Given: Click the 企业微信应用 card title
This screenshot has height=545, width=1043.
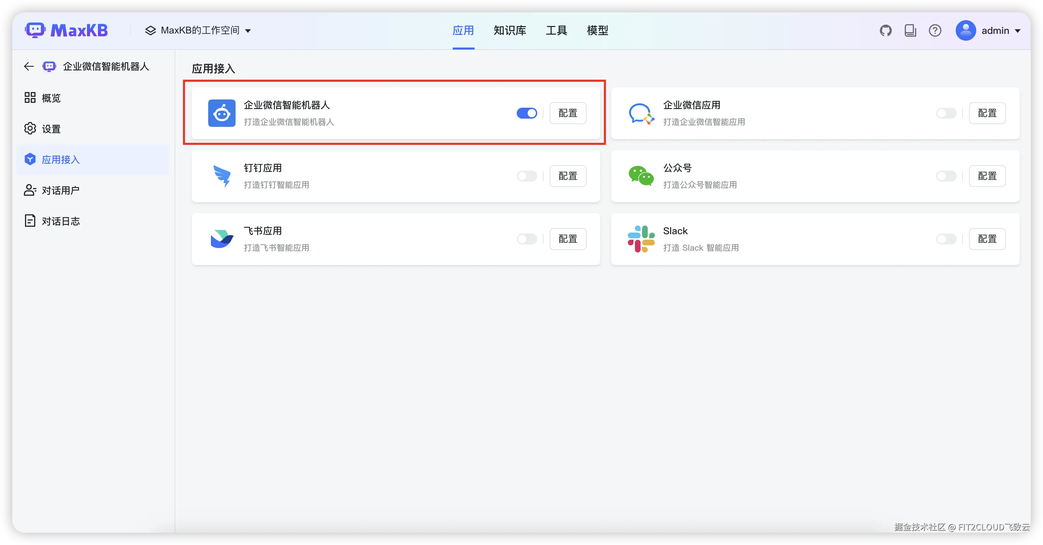Looking at the screenshot, I should tap(692, 105).
